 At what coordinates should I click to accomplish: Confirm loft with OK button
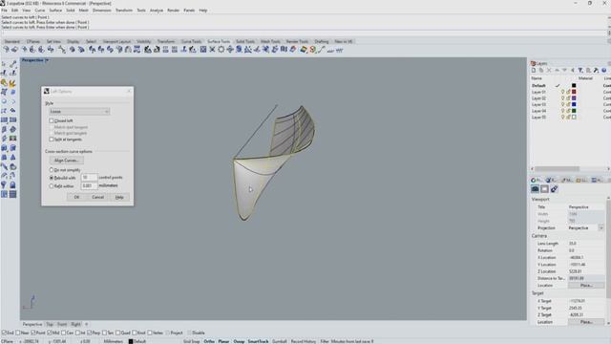coord(76,198)
